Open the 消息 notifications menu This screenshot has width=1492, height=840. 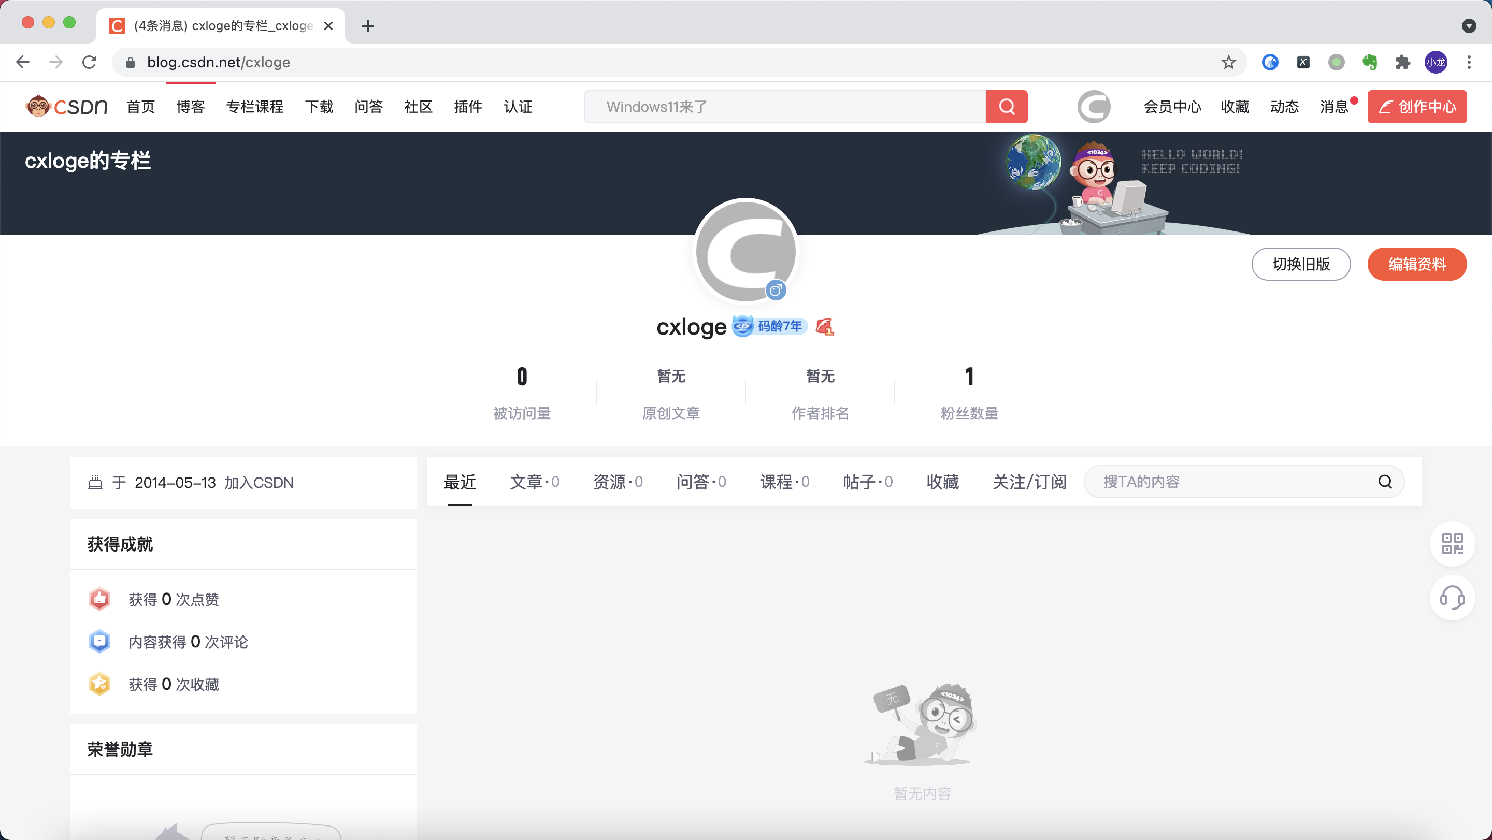click(1334, 107)
